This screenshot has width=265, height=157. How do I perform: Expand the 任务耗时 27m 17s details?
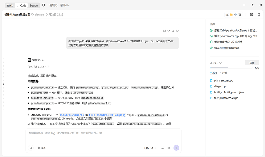point(38,67)
